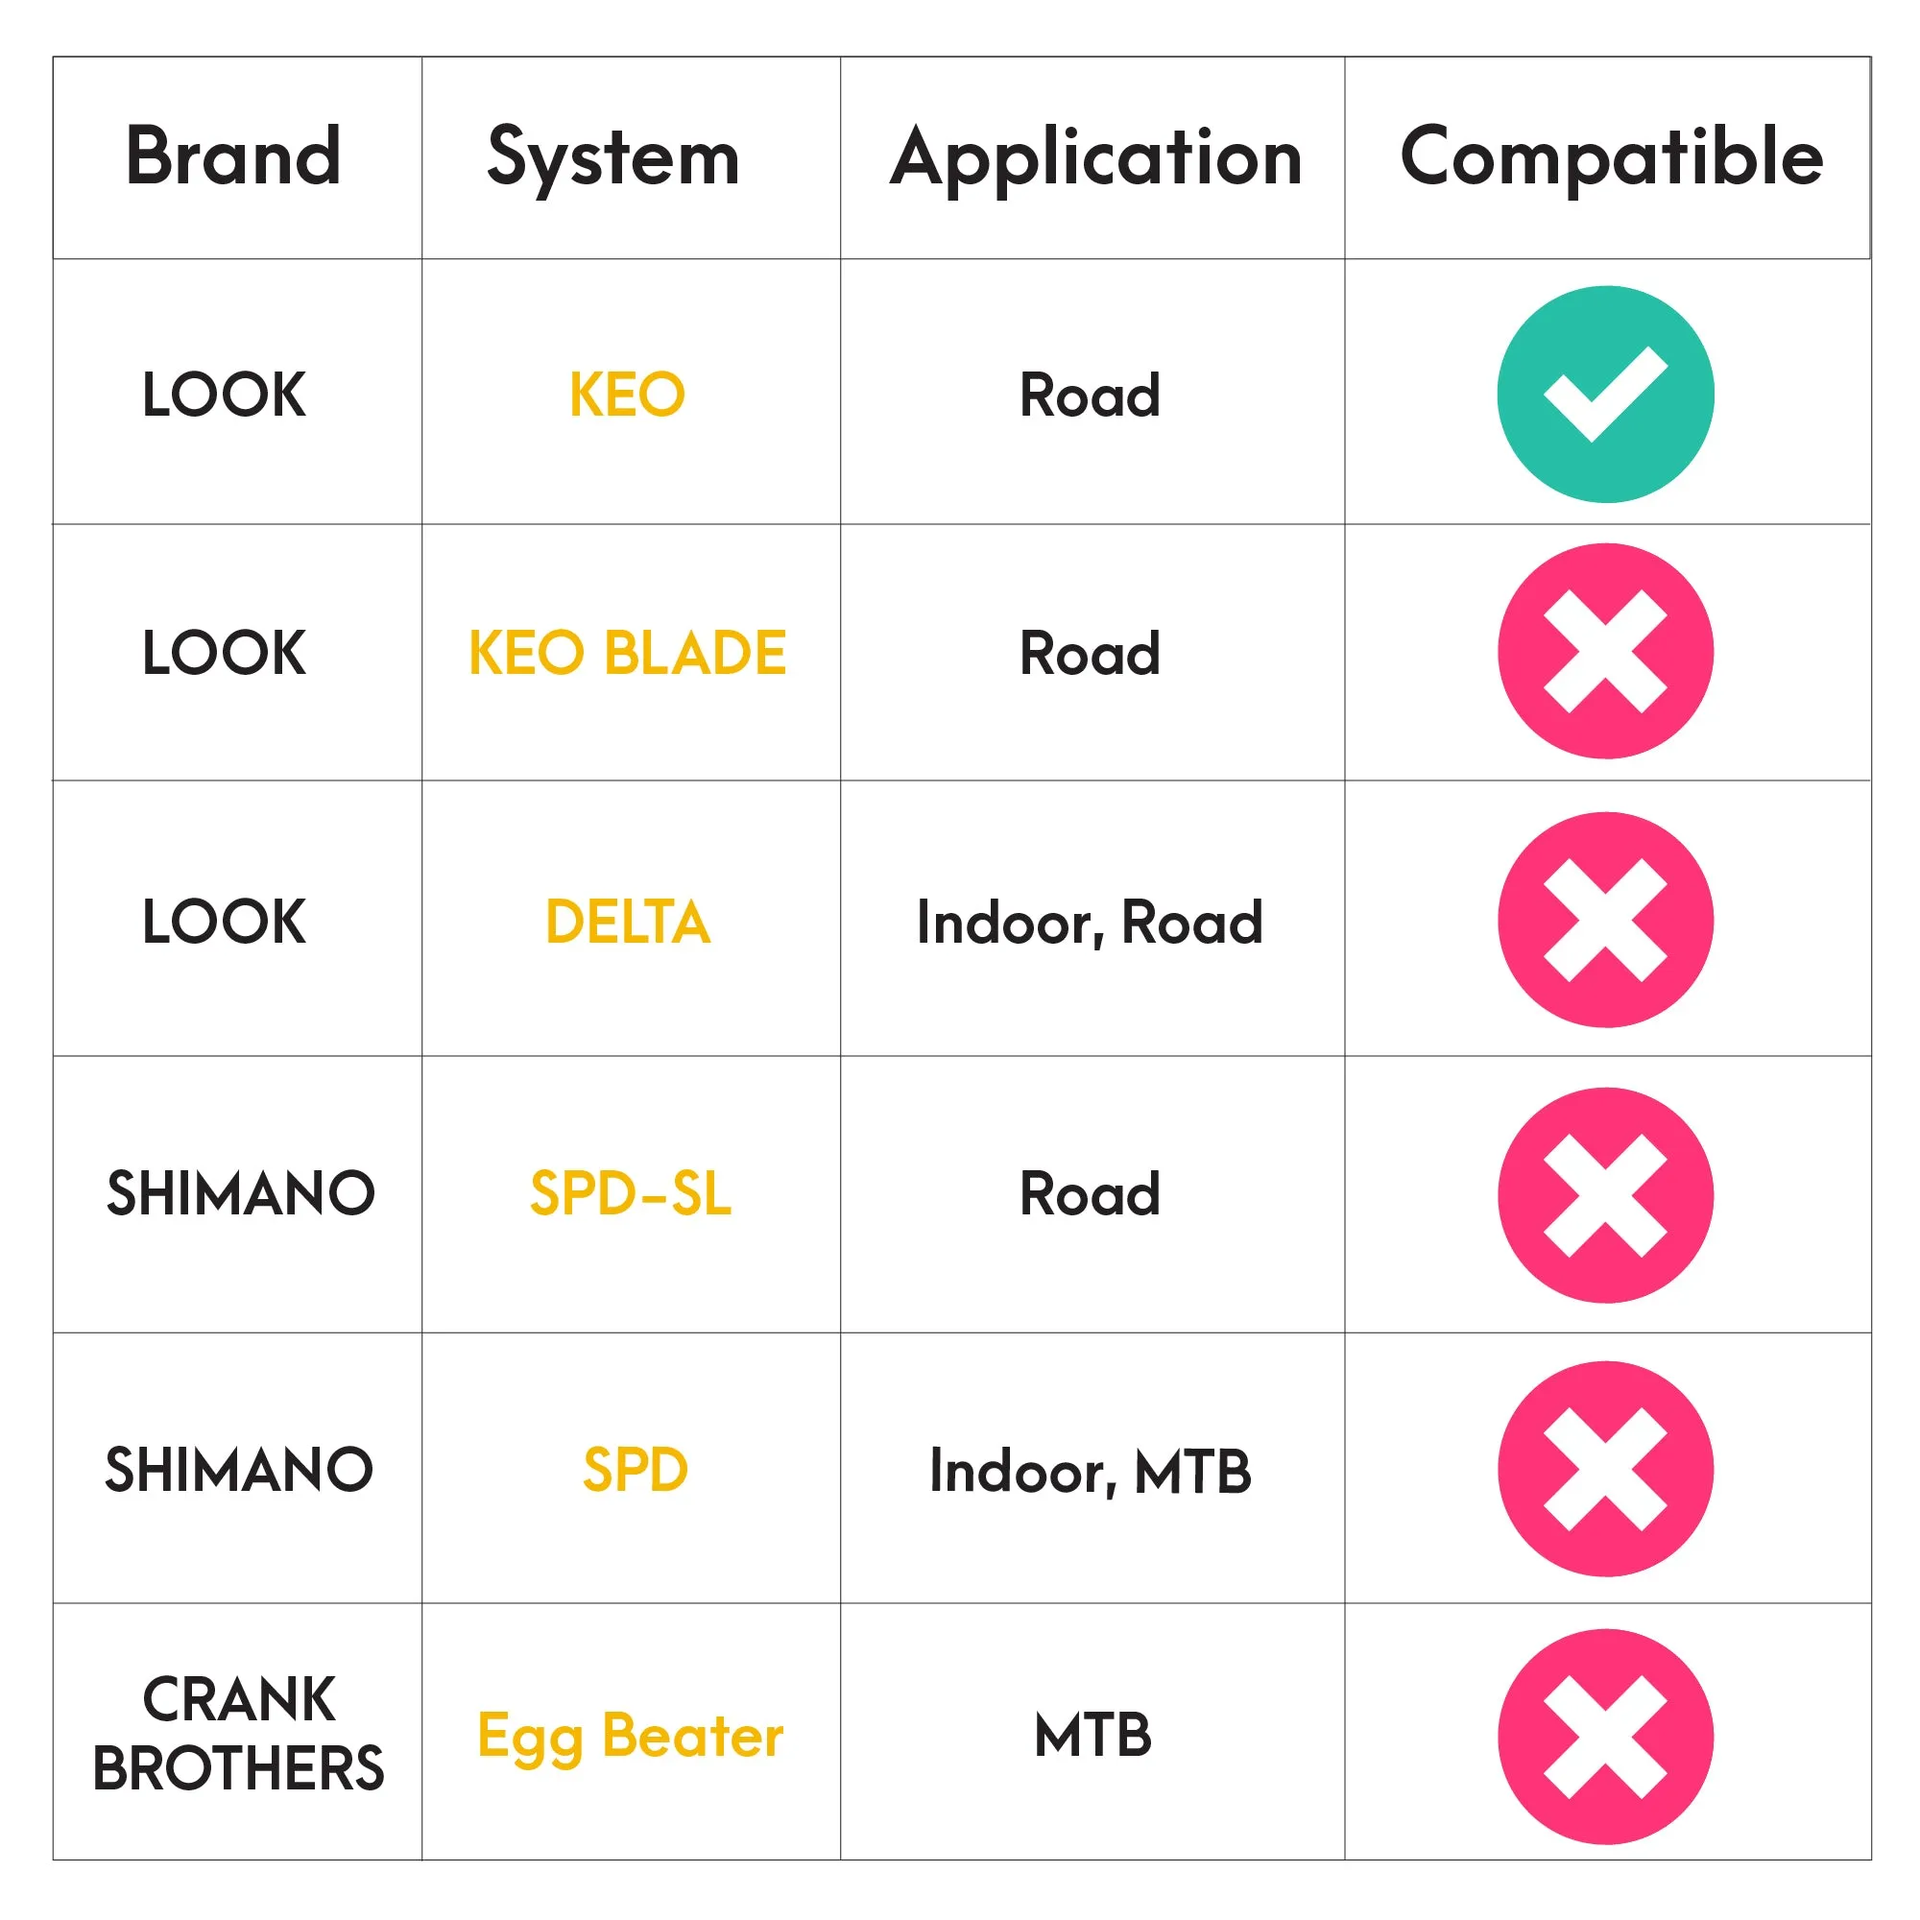
Task: Select the CRANK BROTHERS brand cell
Action: pos(238,1734)
